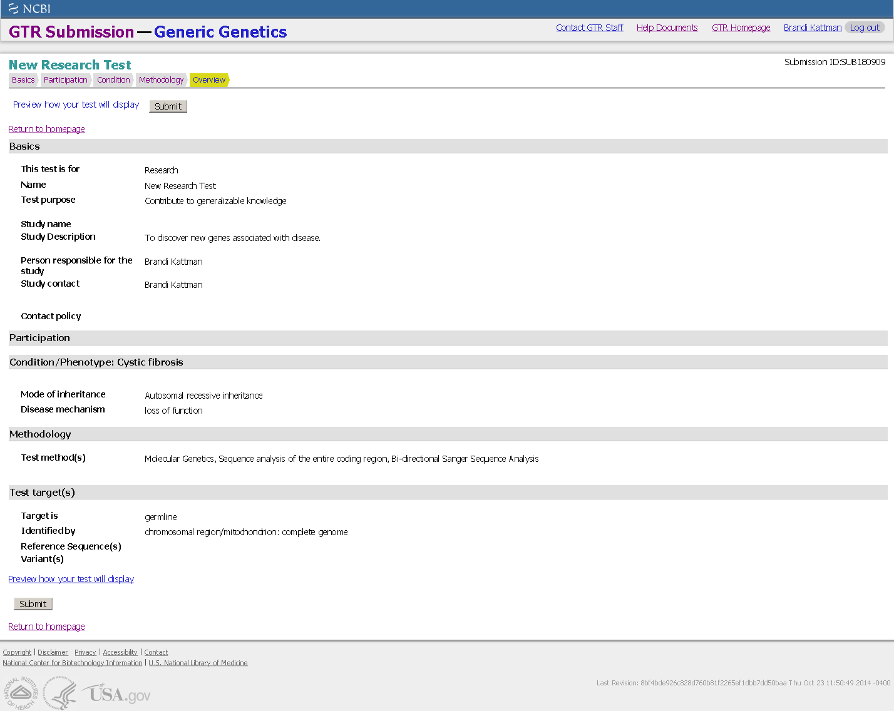Click the HHS eagle logo in footer

pyautogui.click(x=60, y=693)
